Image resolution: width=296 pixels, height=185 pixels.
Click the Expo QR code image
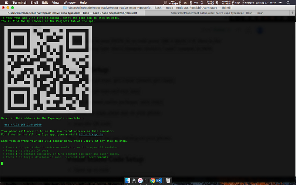point(48,70)
